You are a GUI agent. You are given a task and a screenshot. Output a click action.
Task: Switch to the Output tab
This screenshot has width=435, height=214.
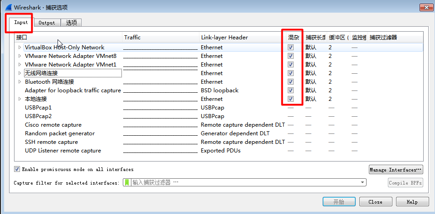point(47,23)
